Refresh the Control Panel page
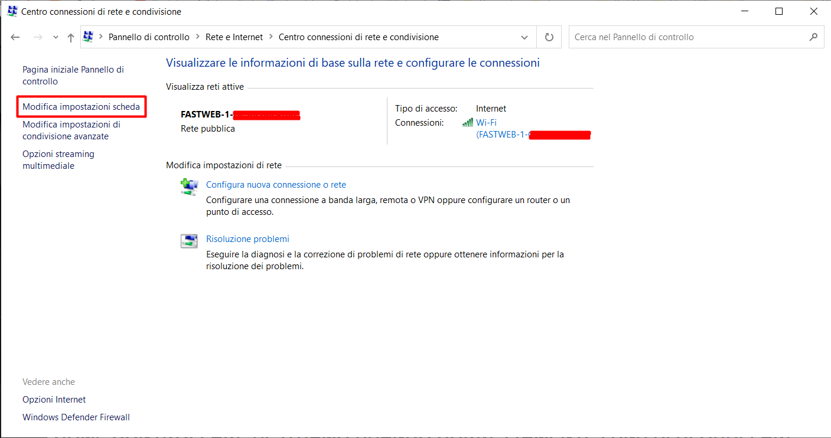831x438 pixels. [x=549, y=37]
